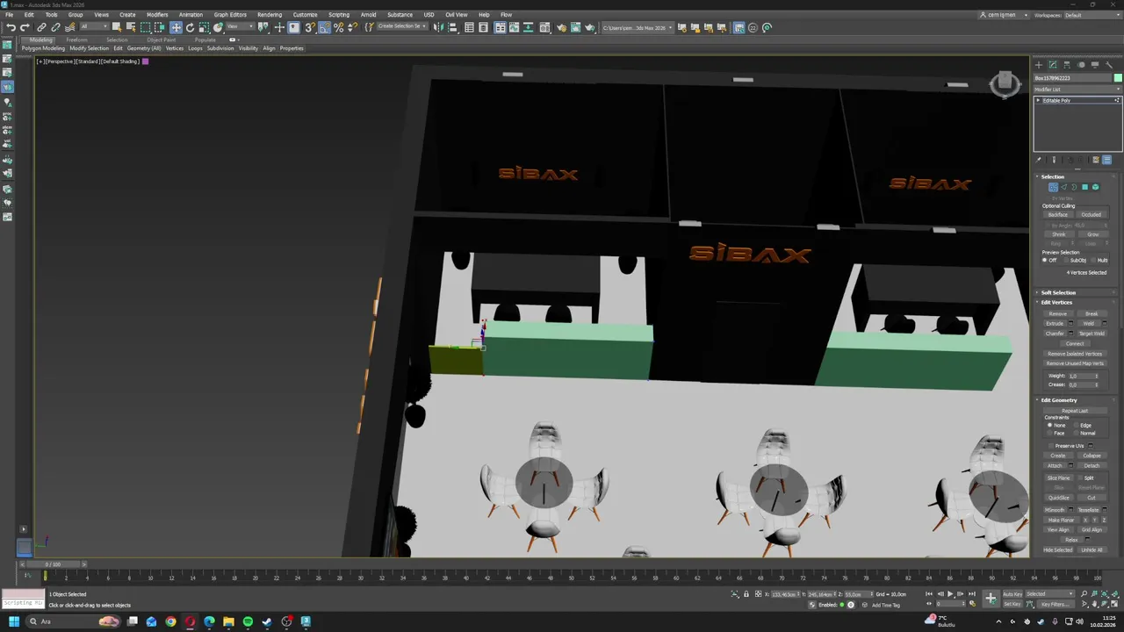Open the Modifier List dropdown
Image resolution: width=1124 pixels, height=632 pixels.
pyautogui.click(x=1077, y=90)
